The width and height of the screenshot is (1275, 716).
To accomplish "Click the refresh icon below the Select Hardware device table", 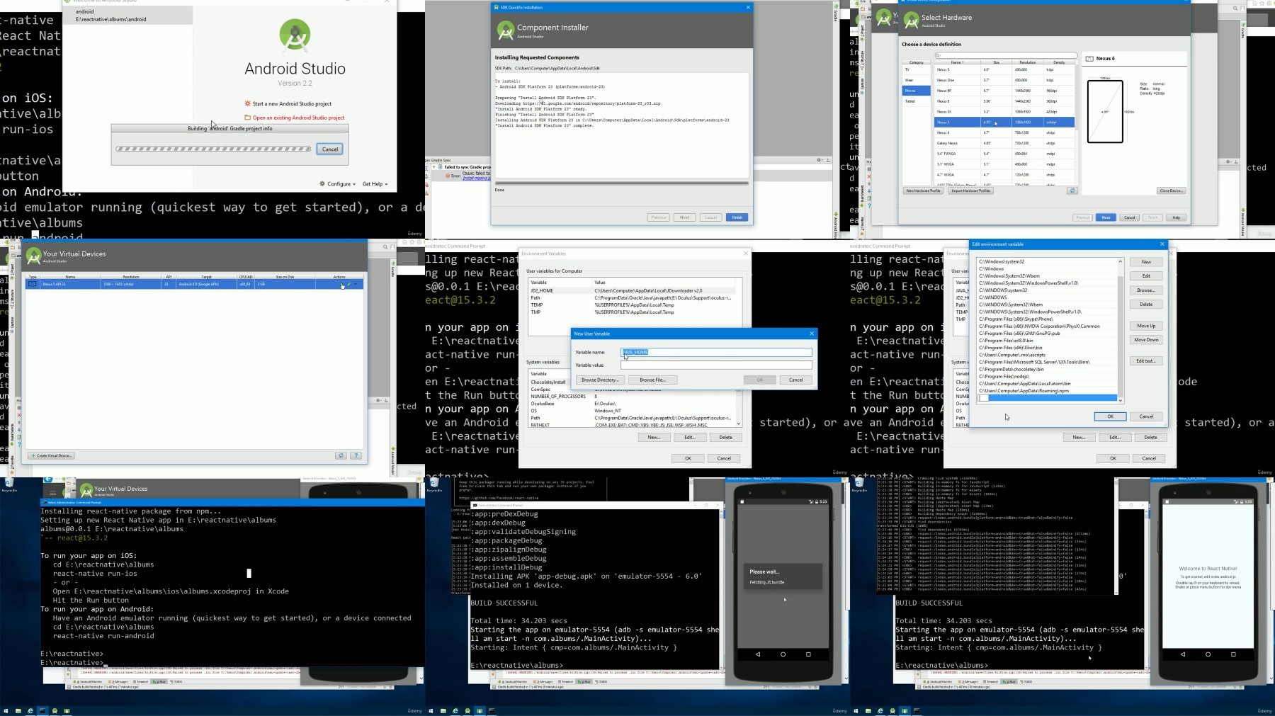I will pos(1072,191).
